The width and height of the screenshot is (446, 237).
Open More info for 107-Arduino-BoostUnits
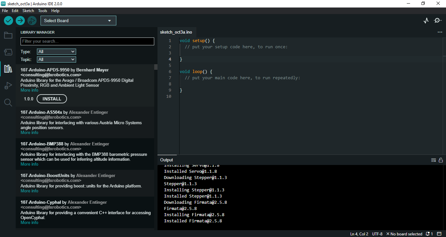coord(29,191)
